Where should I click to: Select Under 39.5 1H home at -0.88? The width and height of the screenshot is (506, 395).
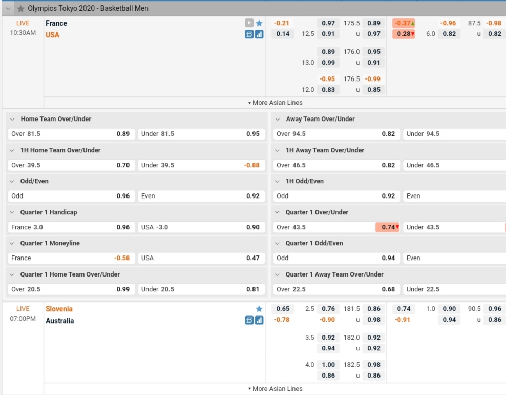coord(201,165)
